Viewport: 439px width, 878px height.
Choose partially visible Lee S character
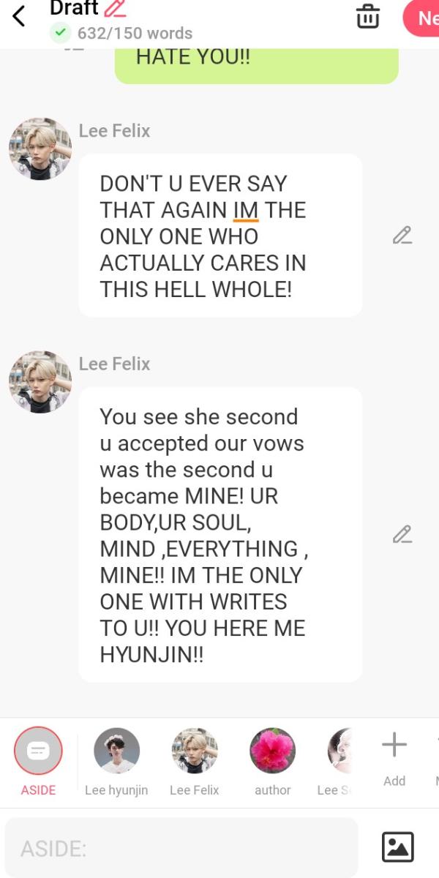click(335, 761)
